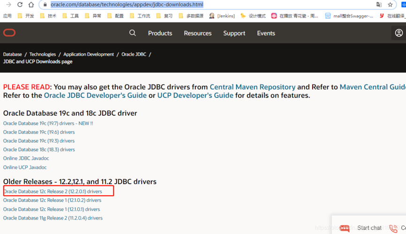Open Oracle JDBC Developer's Guide link
406x234 pixels.
click(95, 95)
